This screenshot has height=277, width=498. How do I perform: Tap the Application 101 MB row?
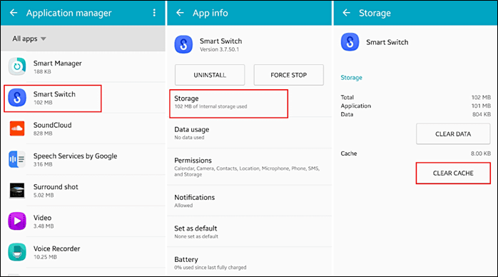point(416,106)
